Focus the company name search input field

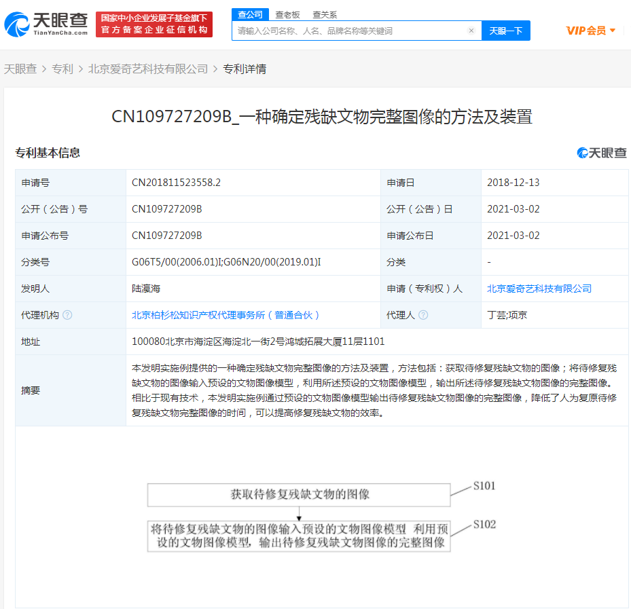coord(350,31)
